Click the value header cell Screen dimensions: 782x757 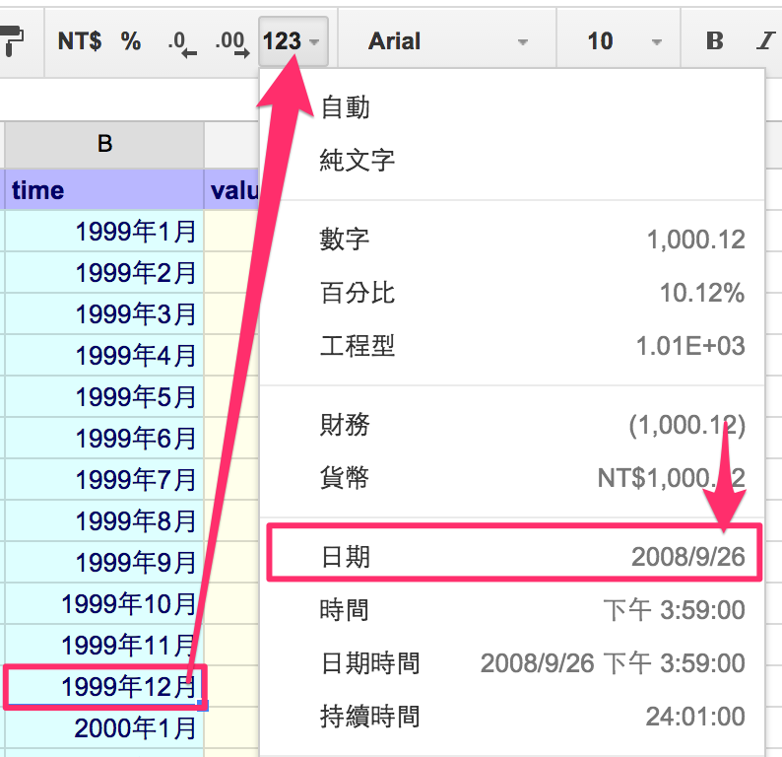pyautogui.click(x=231, y=190)
